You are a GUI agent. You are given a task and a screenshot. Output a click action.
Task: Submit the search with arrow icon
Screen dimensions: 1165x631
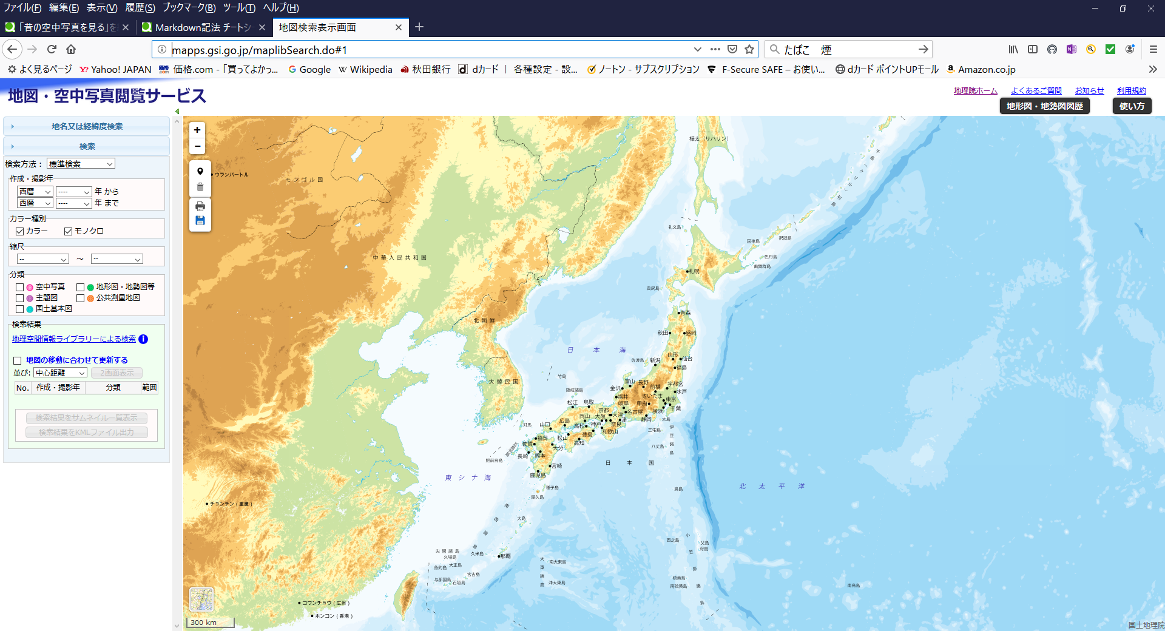coord(923,49)
